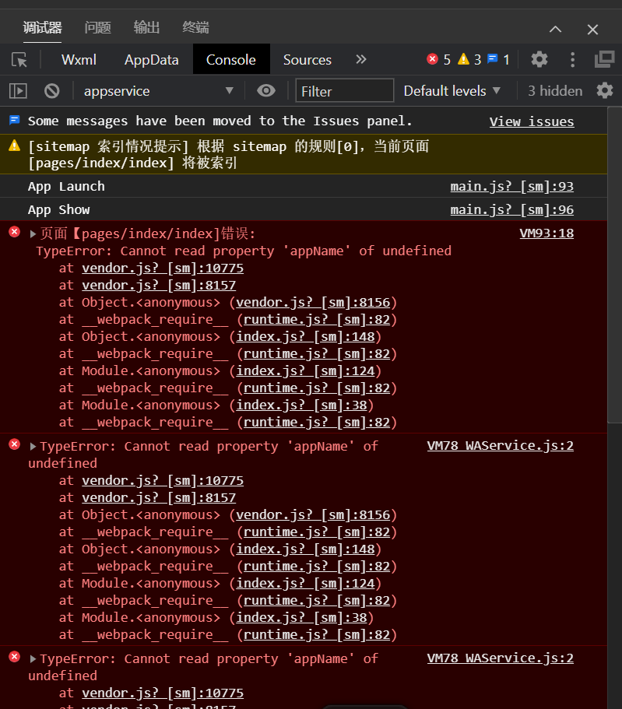The width and height of the screenshot is (622, 709).
Task: Open the VM93:18 source link
Action: click(546, 233)
